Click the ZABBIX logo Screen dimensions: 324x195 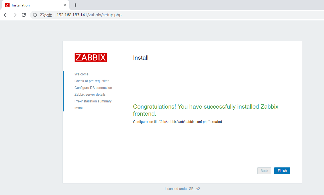click(x=91, y=57)
